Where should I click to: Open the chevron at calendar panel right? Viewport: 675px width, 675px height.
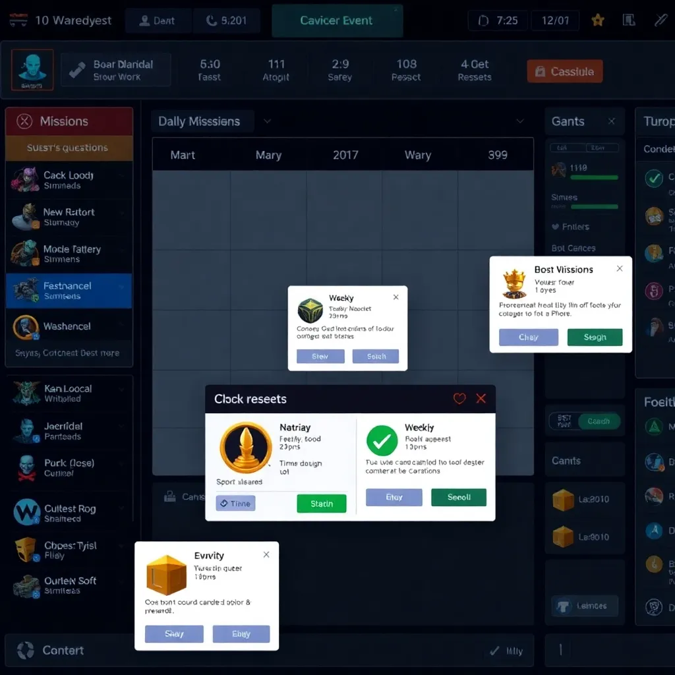point(520,121)
